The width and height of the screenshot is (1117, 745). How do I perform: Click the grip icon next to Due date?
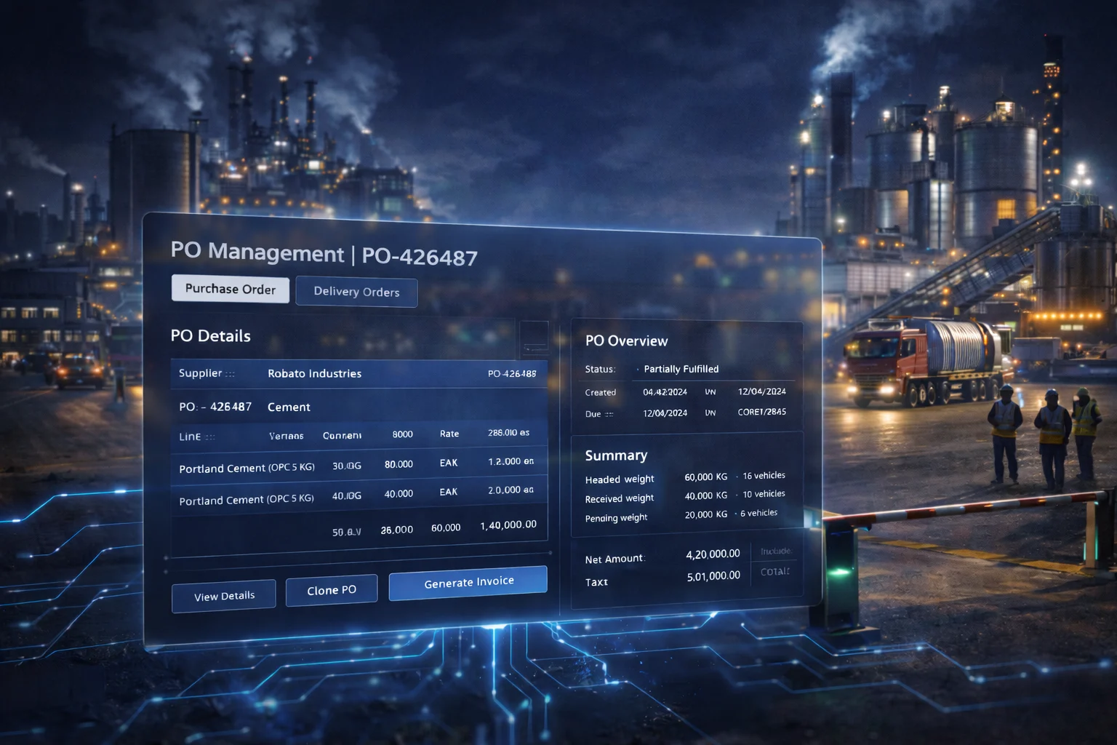609,413
